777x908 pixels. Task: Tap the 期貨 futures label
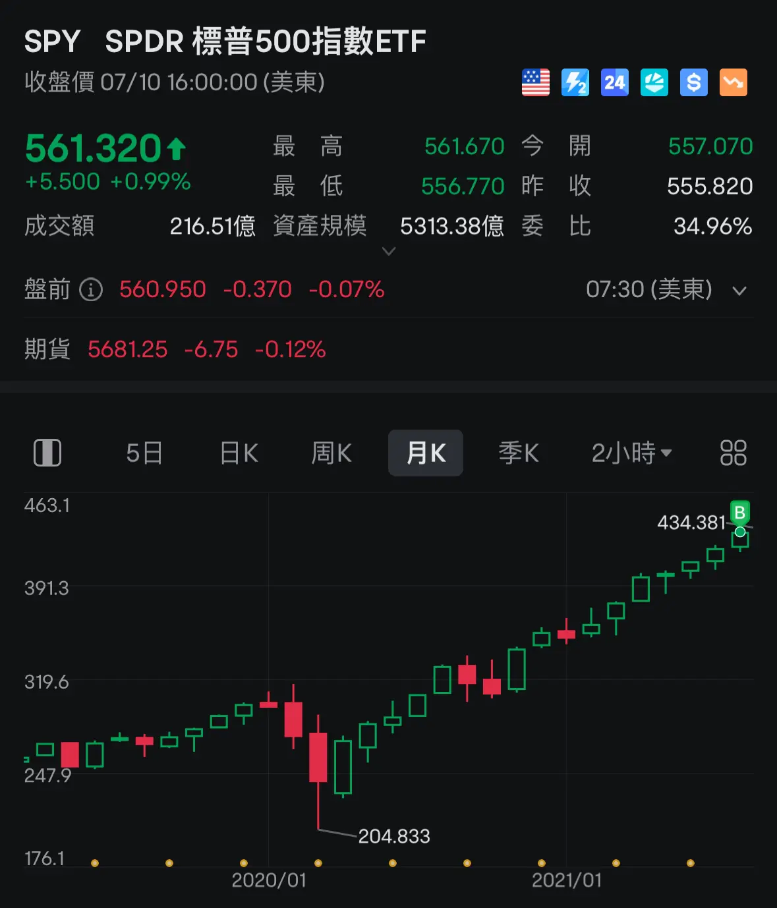tap(47, 349)
